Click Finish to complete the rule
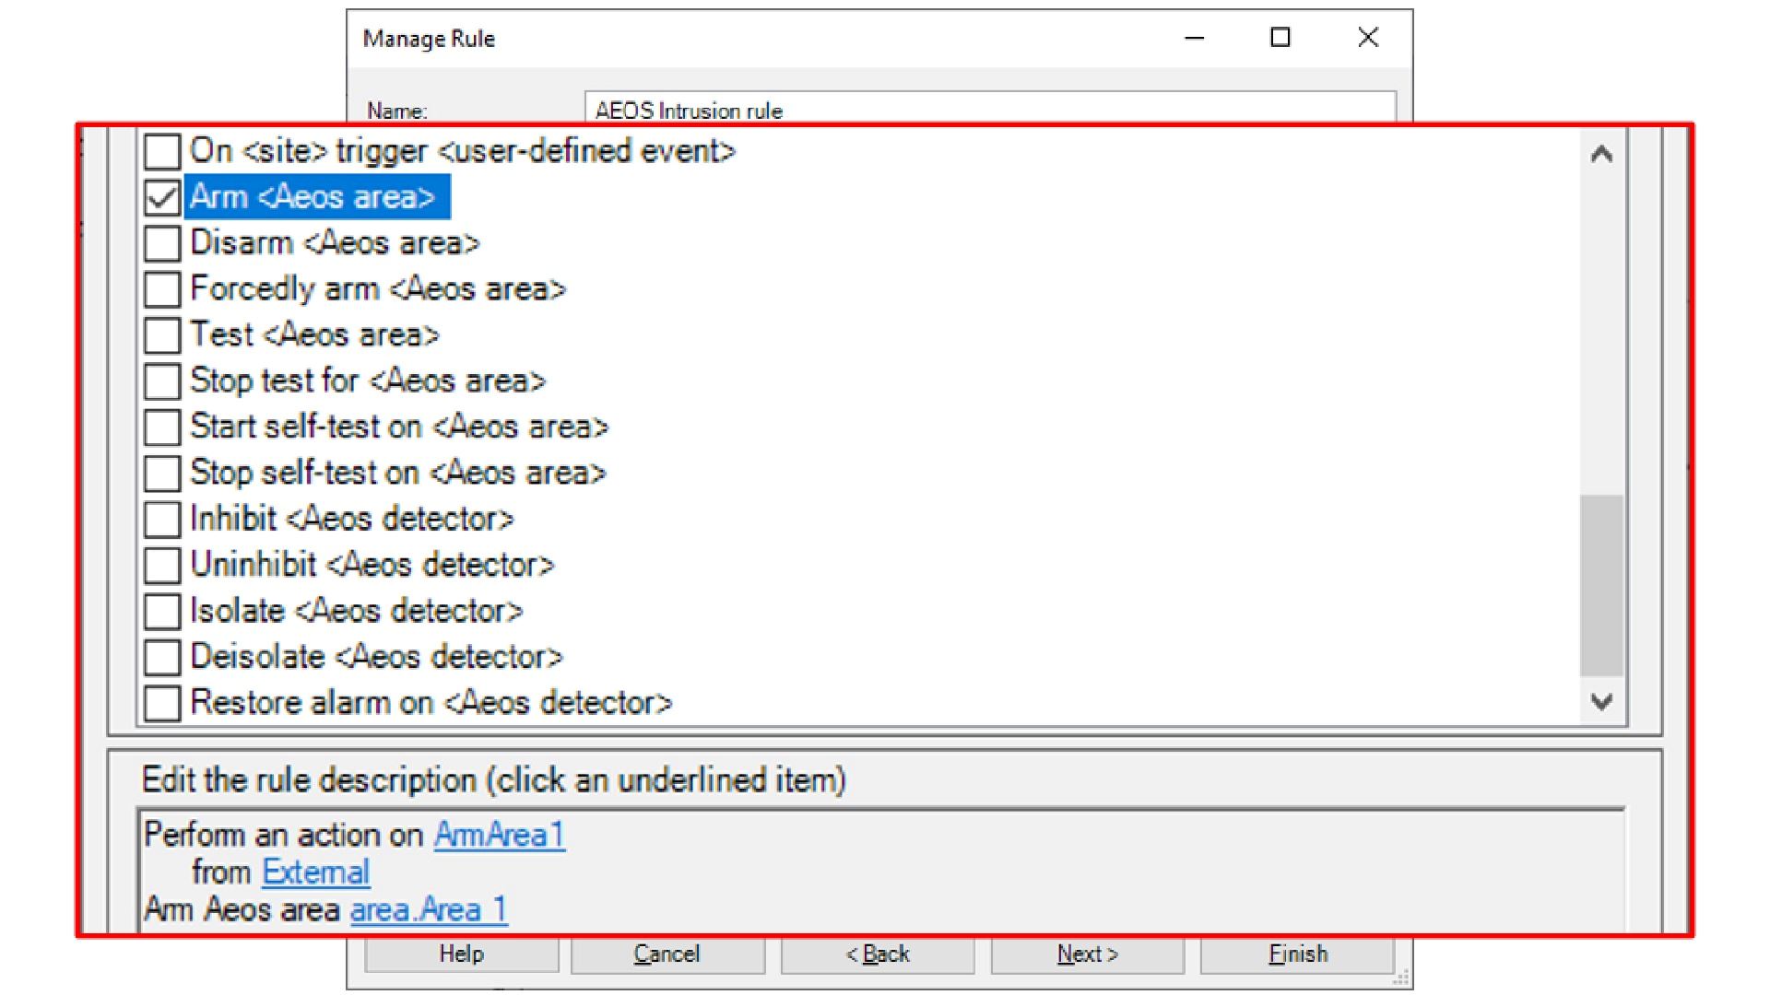 [x=1297, y=954]
